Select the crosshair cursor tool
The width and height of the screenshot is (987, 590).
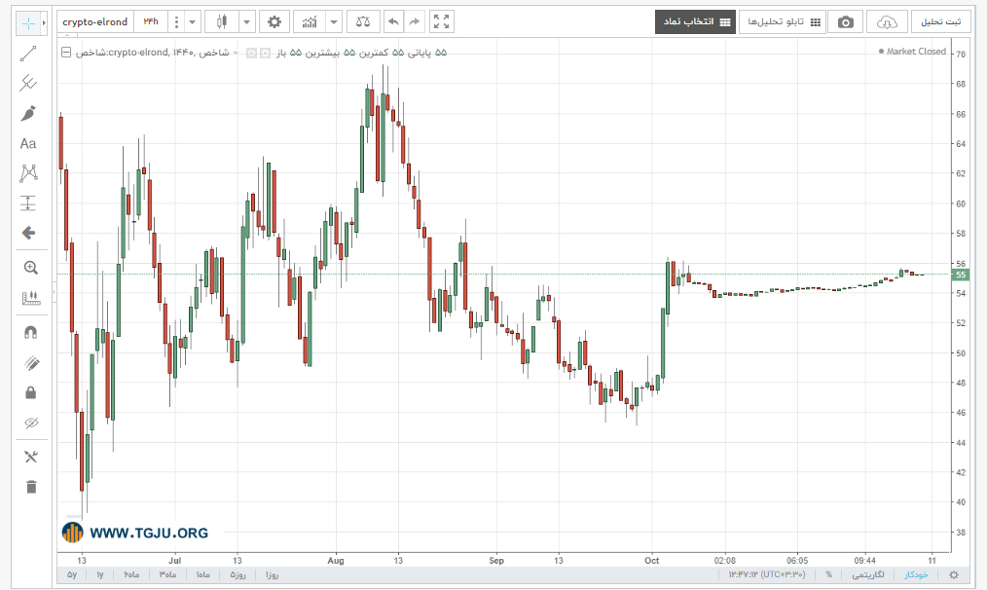pos(28,23)
